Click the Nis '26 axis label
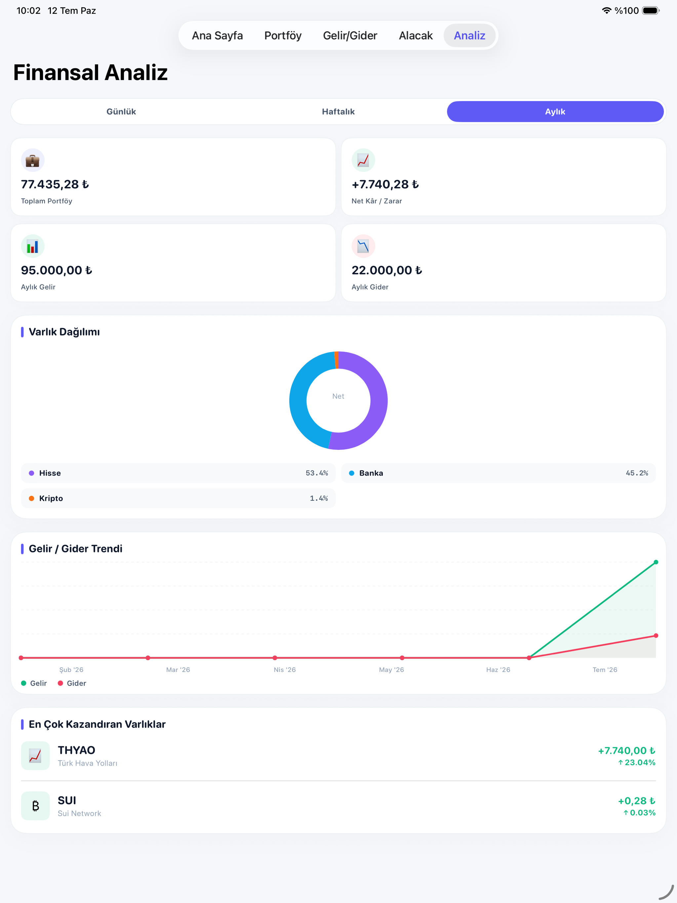Viewport: 677px width, 903px height. click(x=285, y=670)
